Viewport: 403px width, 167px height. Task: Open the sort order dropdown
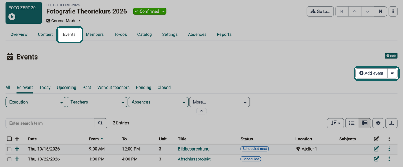[335, 123]
